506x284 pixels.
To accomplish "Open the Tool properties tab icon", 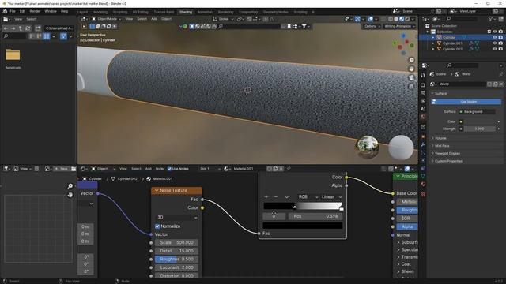I will [423, 75].
